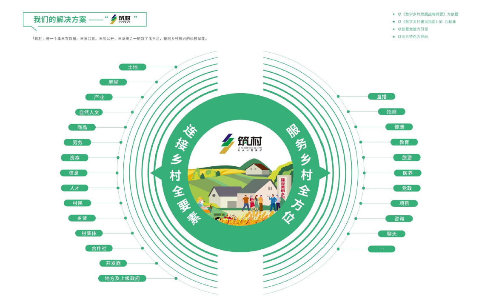Click the 我们的解决方案 title box

click(x=85, y=20)
